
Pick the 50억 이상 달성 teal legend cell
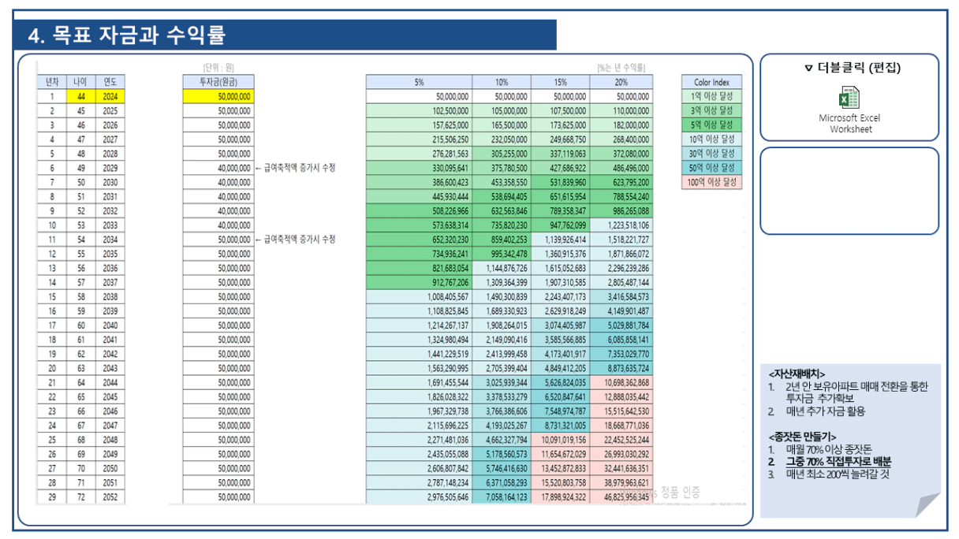click(712, 168)
